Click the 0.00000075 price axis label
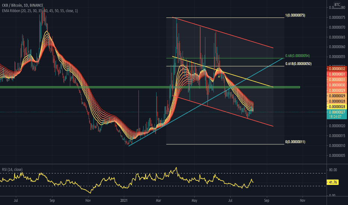The width and height of the screenshot is (348, 205). tap(337, 17)
